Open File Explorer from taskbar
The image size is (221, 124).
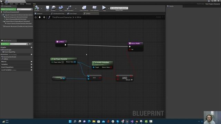click(x=94, y=121)
